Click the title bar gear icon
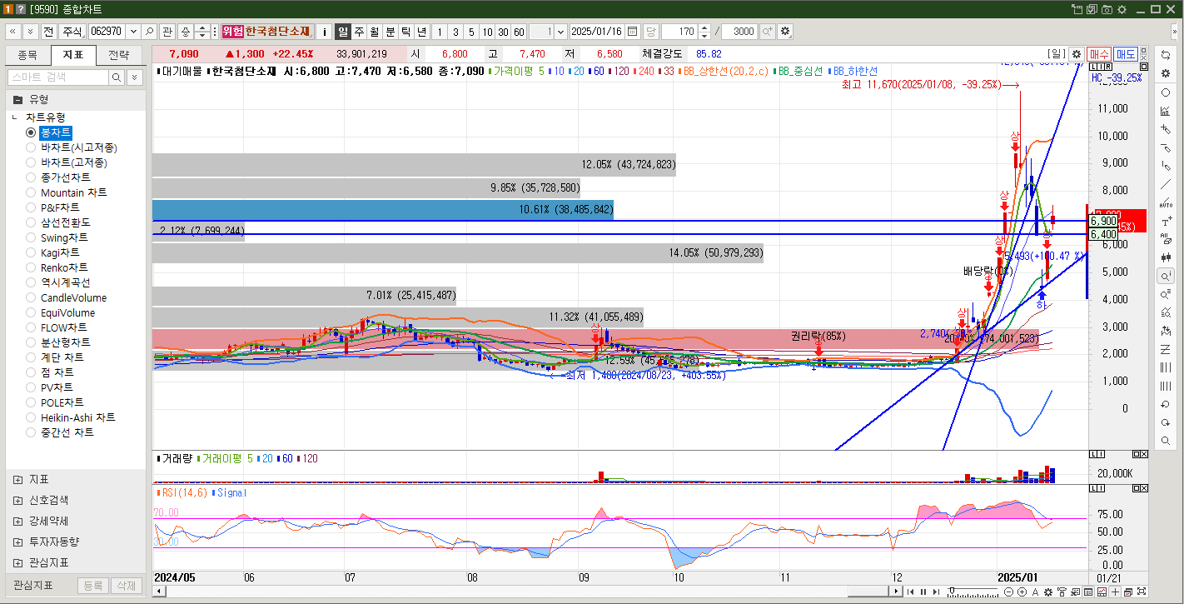The width and height of the screenshot is (1184, 604). (1122, 9)
